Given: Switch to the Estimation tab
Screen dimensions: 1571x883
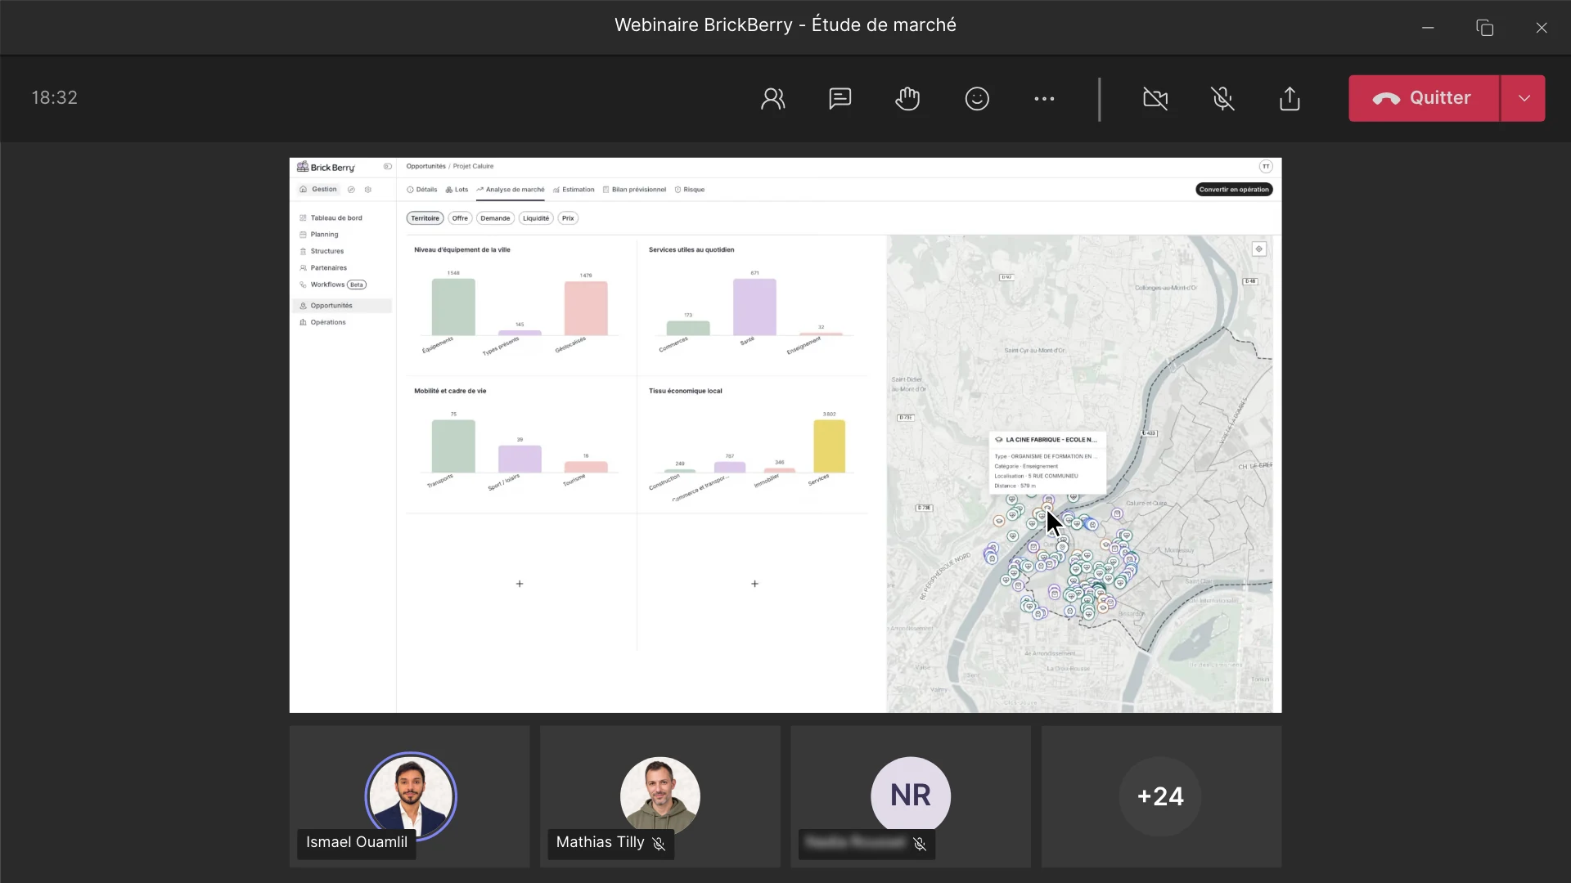Looking at the screenshot, I should coord(574,190).
